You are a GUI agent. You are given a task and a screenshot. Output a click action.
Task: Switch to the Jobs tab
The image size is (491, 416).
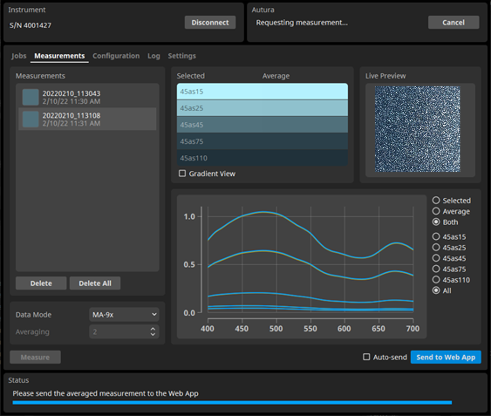(19, 56)
